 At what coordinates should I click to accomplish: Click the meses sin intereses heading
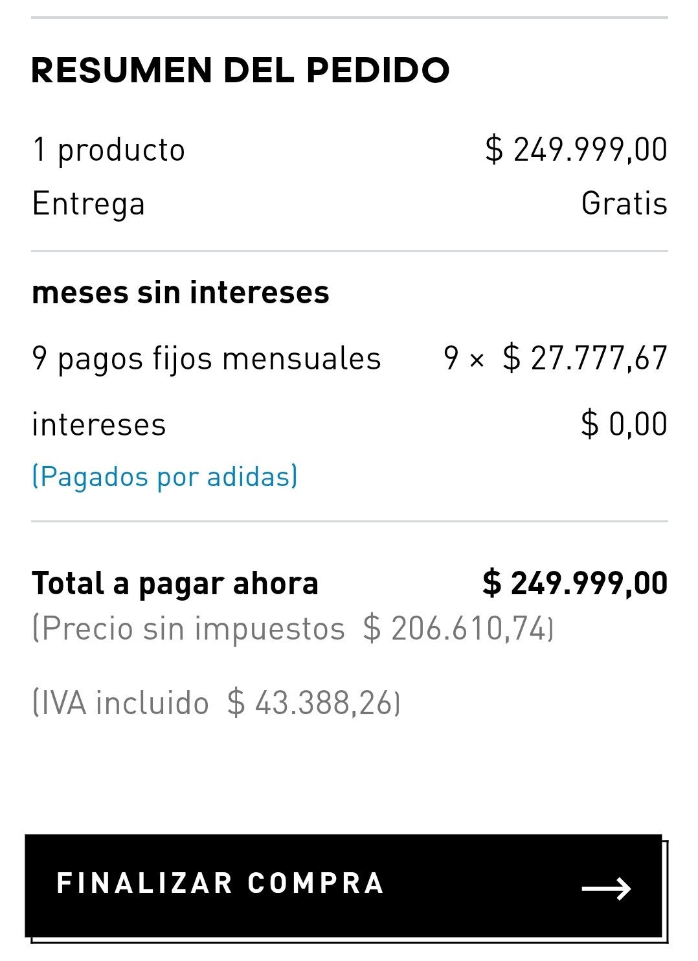[x=181, y=292]
